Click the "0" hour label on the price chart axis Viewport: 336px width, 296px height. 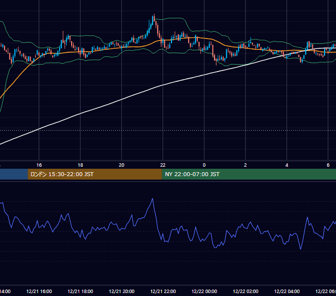[x=204, y=165]
